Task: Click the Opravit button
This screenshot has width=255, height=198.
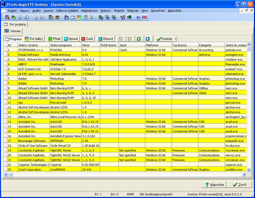Action: (x=71, y=39)
